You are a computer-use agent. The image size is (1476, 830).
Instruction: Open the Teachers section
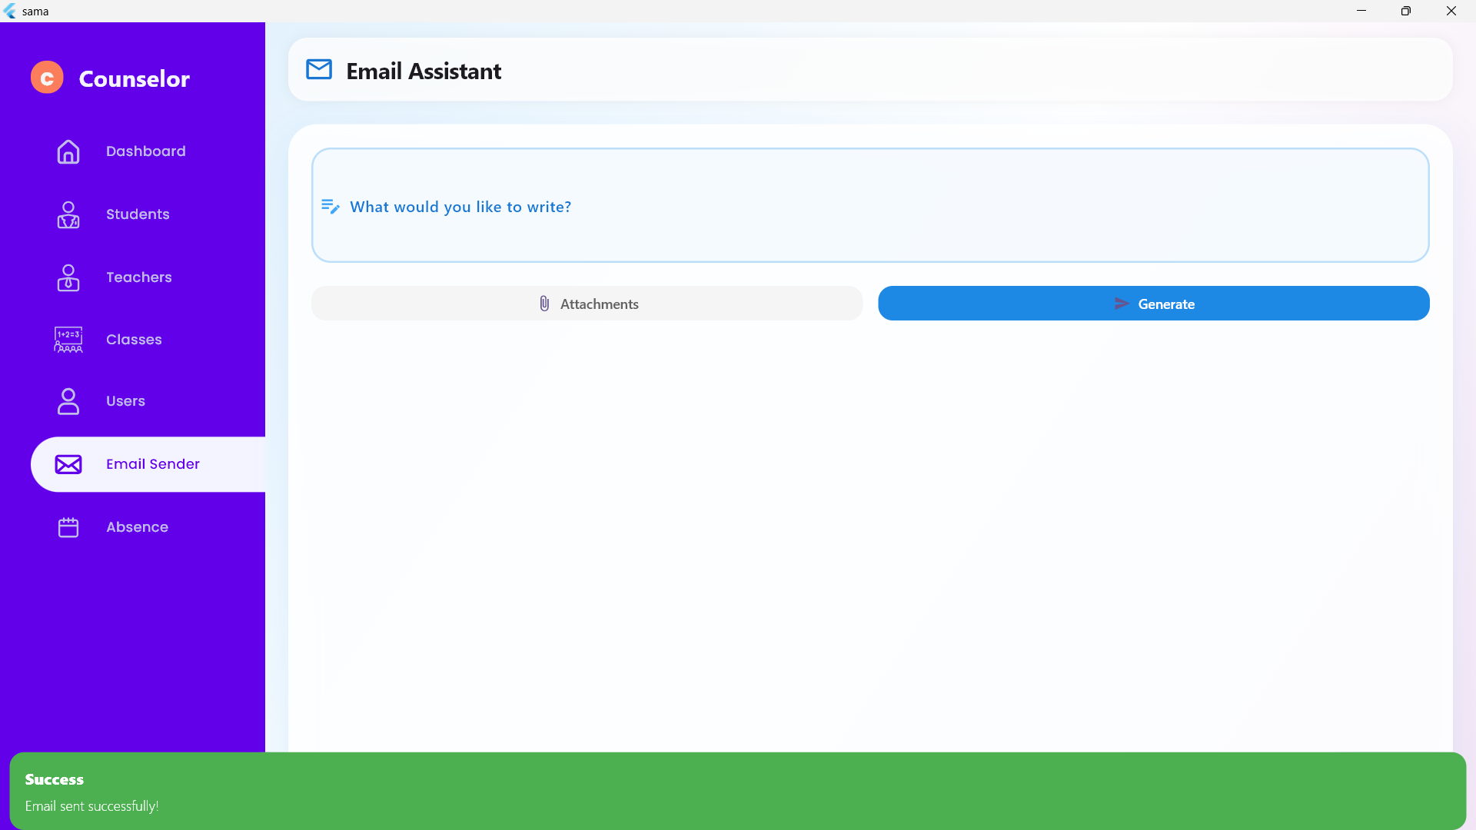coord(139,277)
